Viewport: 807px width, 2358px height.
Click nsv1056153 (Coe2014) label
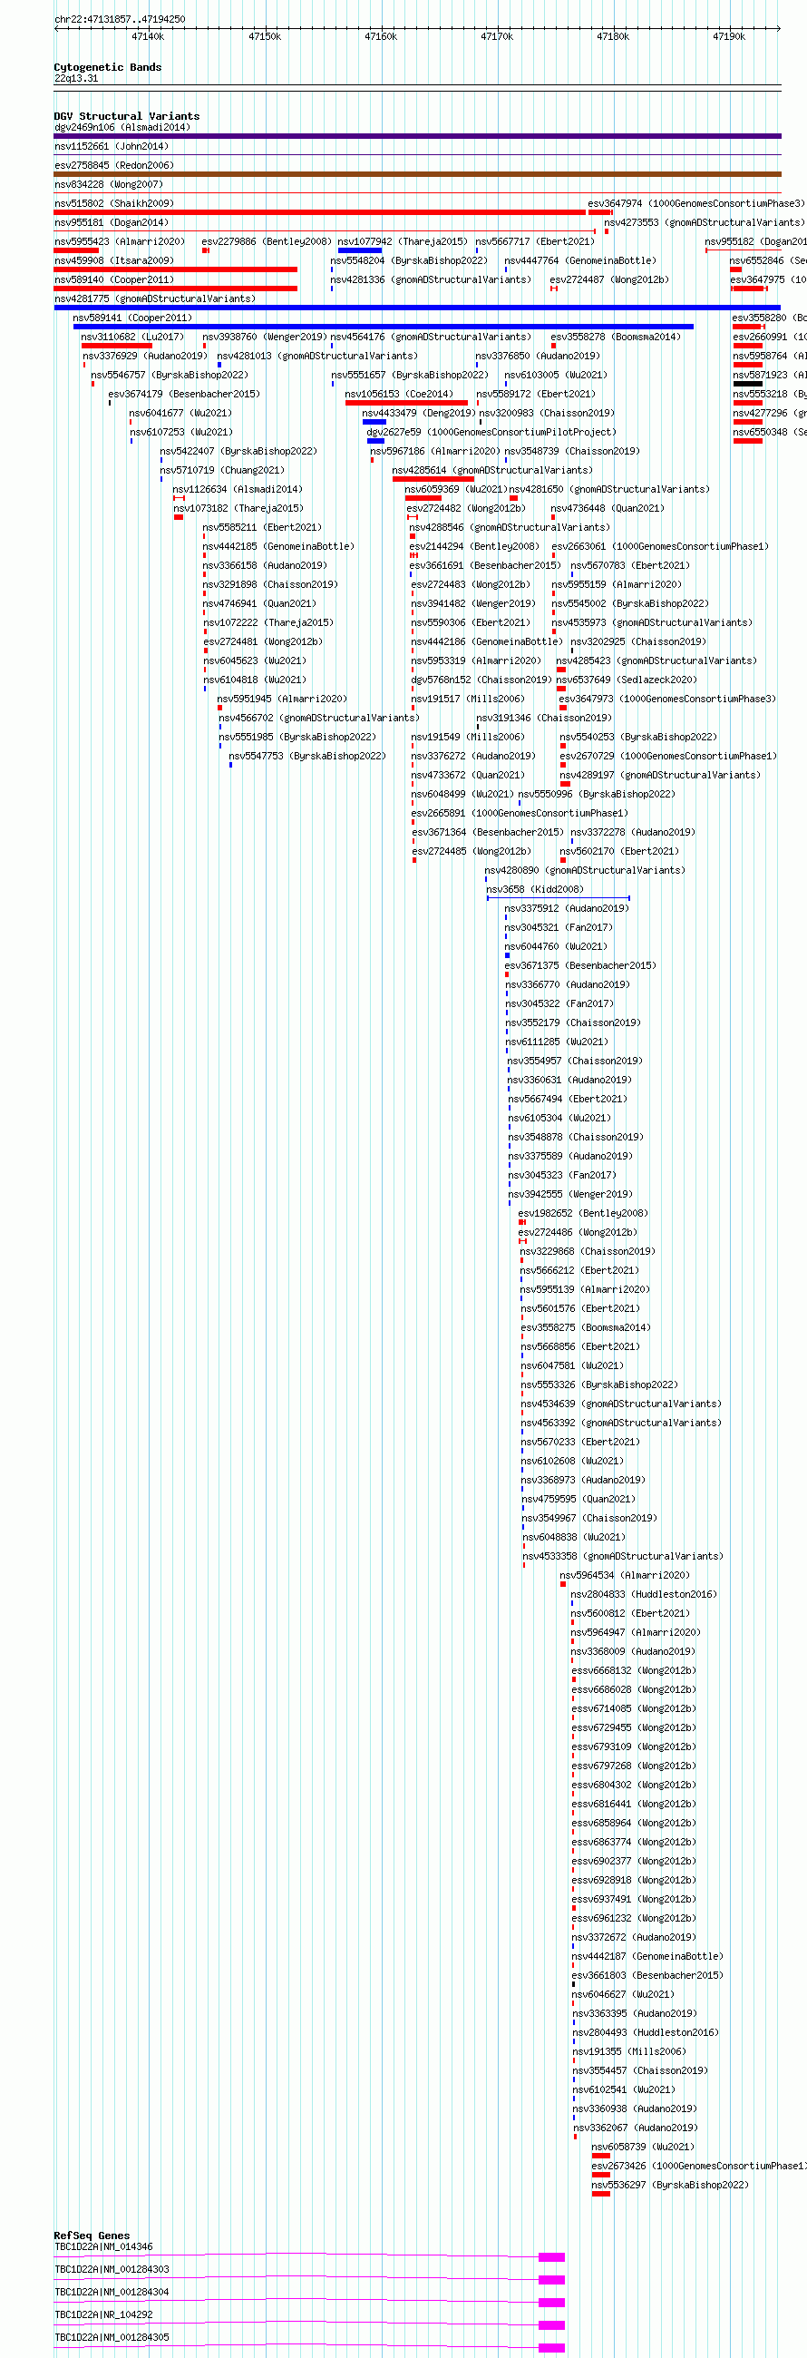coord(399,396)
